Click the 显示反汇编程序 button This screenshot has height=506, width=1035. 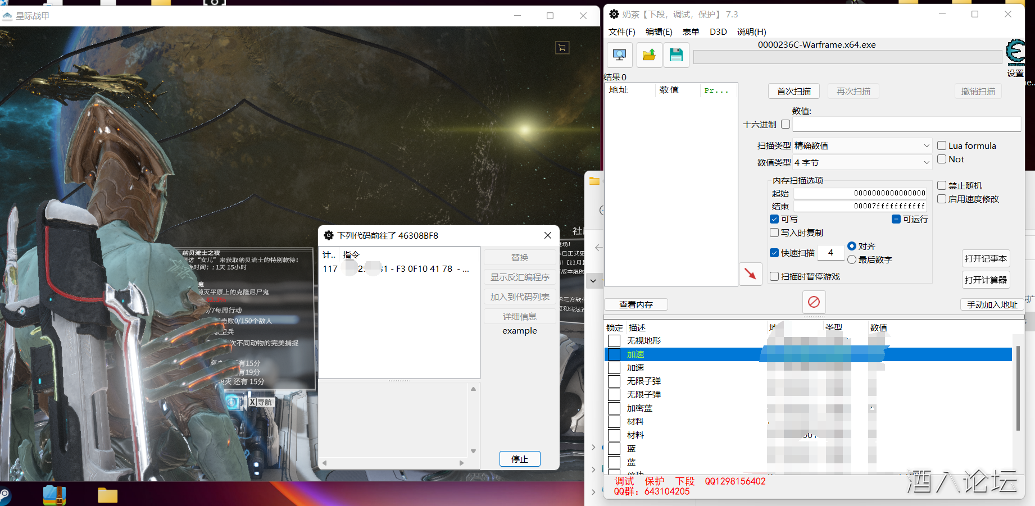(x=520, y=277)
